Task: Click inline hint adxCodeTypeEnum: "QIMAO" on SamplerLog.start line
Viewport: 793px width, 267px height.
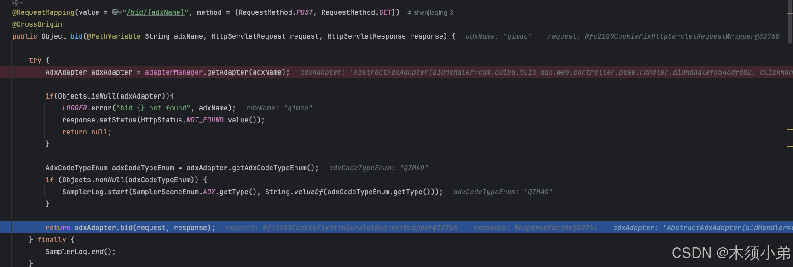Action: (503, 192)
